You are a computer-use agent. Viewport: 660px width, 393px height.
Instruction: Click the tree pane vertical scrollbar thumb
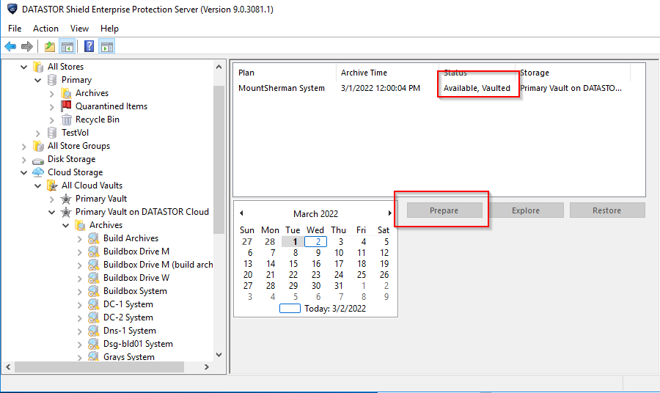pos(219,159)
